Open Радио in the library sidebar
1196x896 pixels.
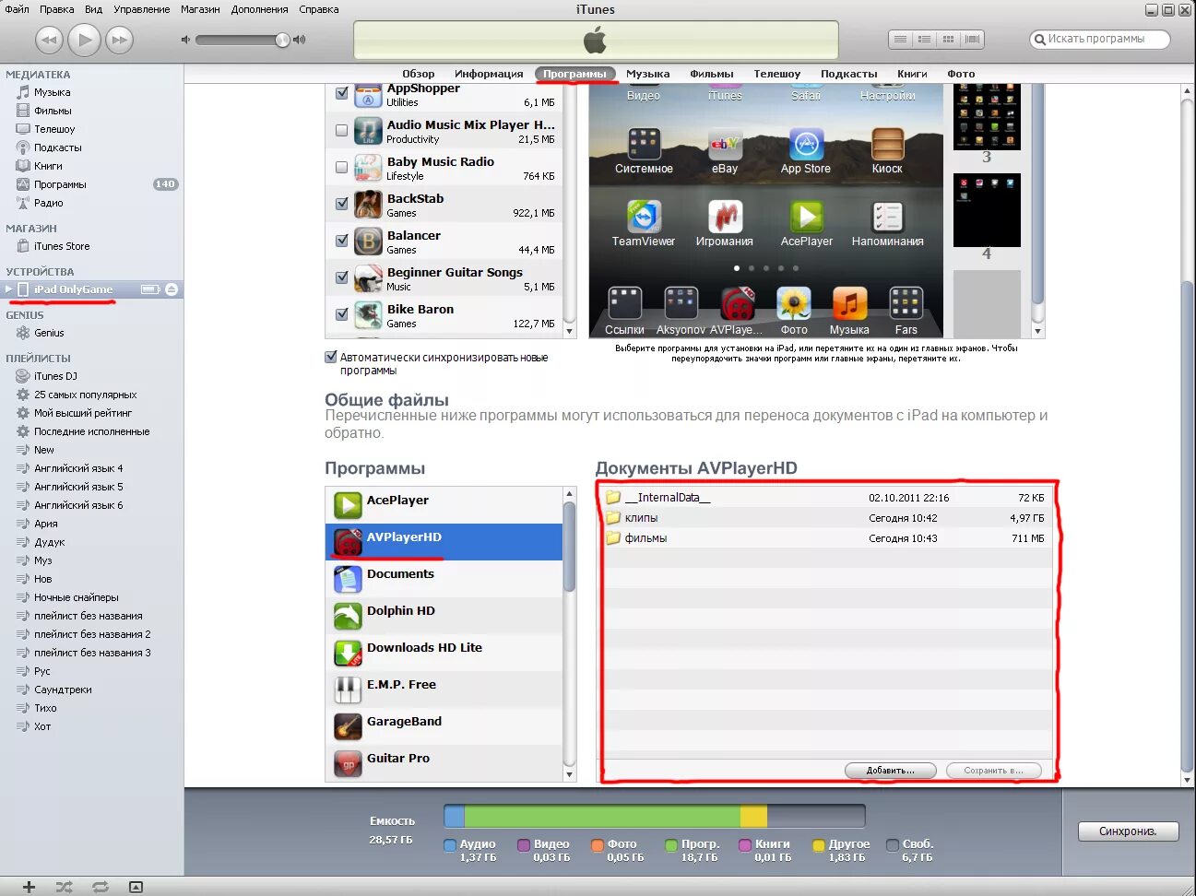[49, 203]
